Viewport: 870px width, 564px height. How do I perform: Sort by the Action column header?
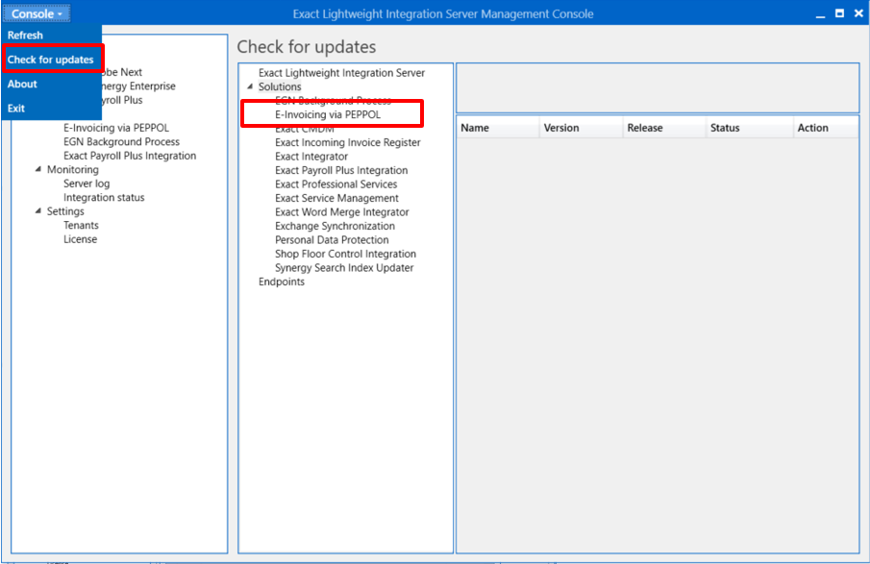825,128
